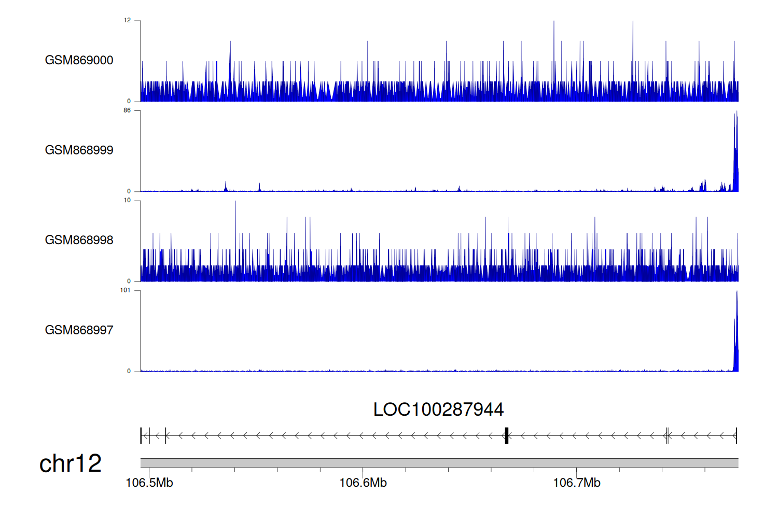The image size is (778, 508).
Task: Click the y-axis maximum value 12
Action: click(127, 21)
